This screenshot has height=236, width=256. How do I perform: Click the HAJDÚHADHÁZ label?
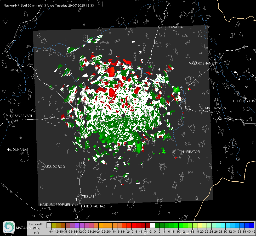pyautogui.click(x=93, y=206)
